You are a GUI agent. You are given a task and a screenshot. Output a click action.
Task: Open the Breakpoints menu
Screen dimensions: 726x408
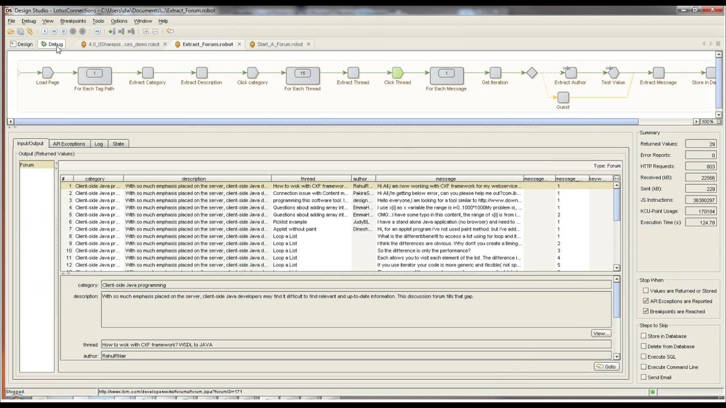[x=73, y=21]
